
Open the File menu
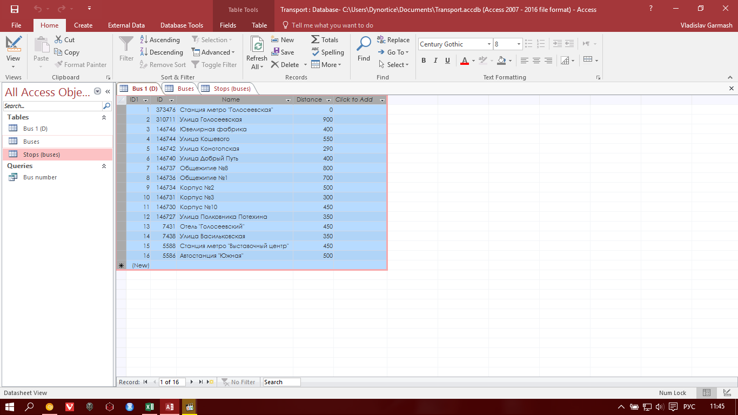tap(16, 25)
